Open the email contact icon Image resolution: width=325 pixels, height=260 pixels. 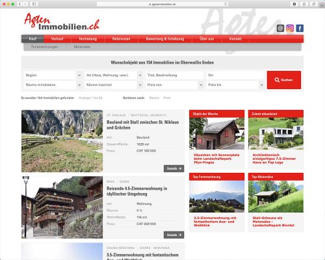pyautogui.click(x=280, y=28)
